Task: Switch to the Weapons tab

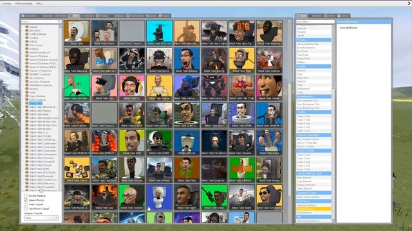Action: tap(46, 16)
